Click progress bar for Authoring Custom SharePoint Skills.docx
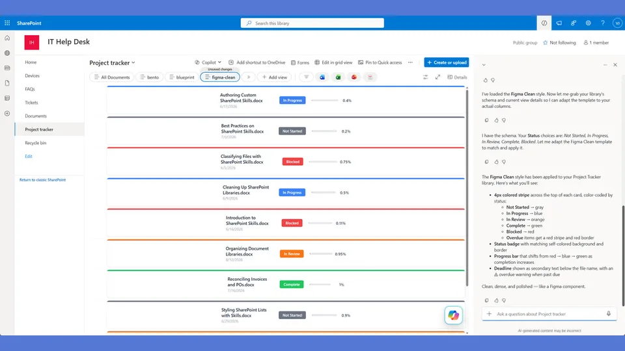625x351 pixels. coord(325,101)
